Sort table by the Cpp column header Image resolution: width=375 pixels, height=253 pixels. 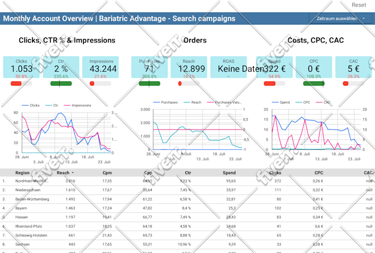pyautogui.click(x=148, y=173)
